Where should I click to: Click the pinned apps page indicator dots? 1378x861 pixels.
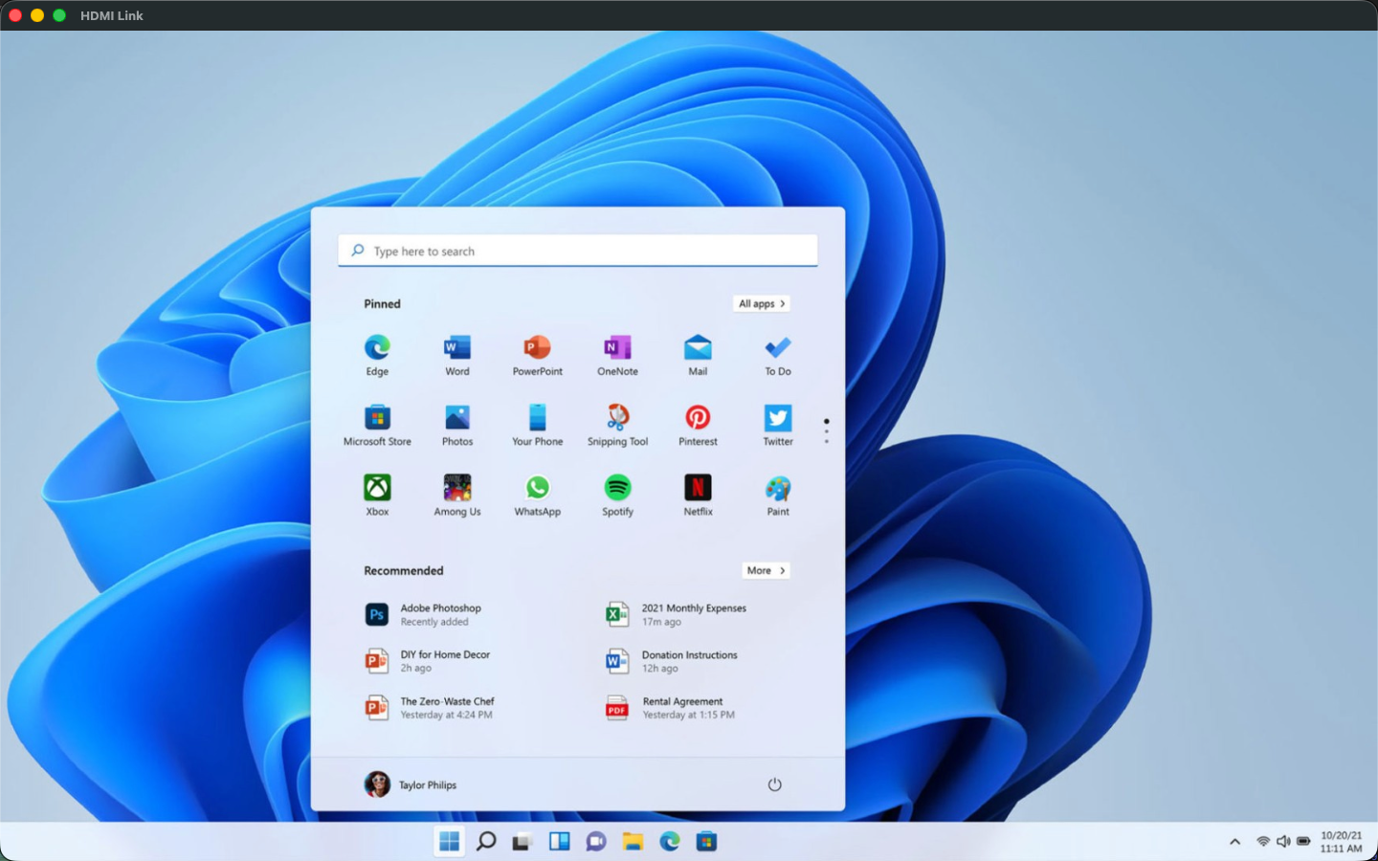[x=826, y=430]
